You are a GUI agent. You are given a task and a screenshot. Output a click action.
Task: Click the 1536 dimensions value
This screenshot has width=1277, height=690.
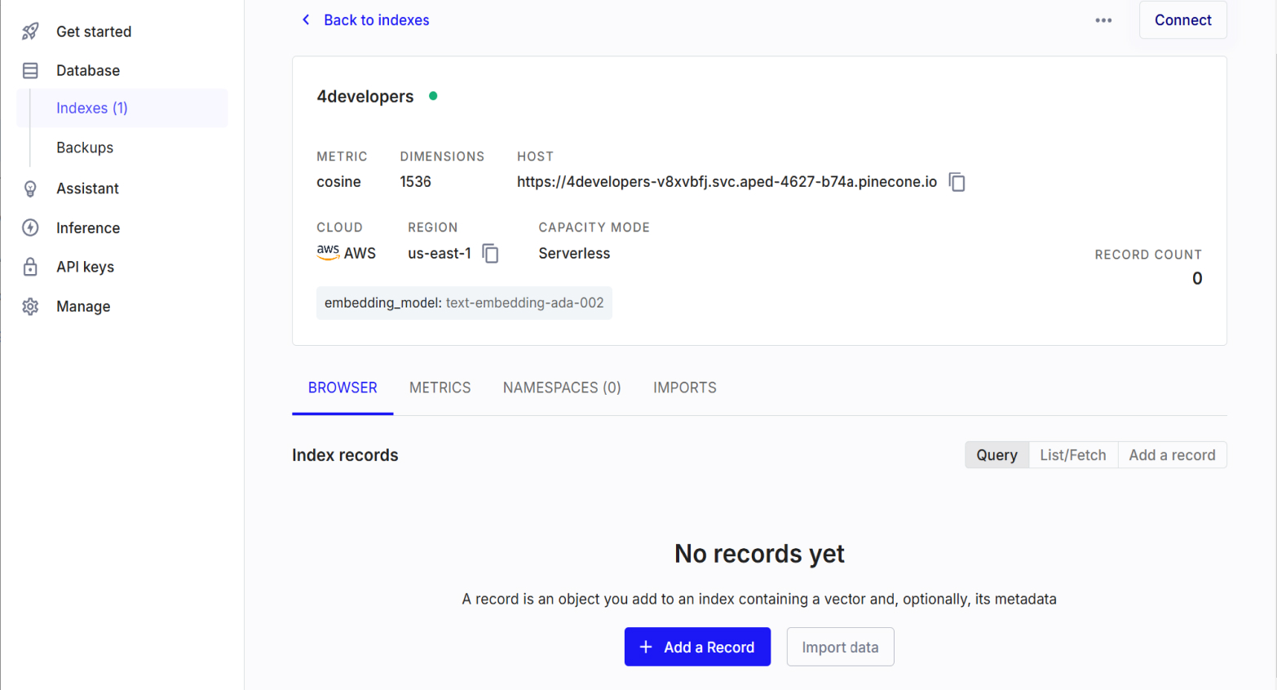coord(415,182)
